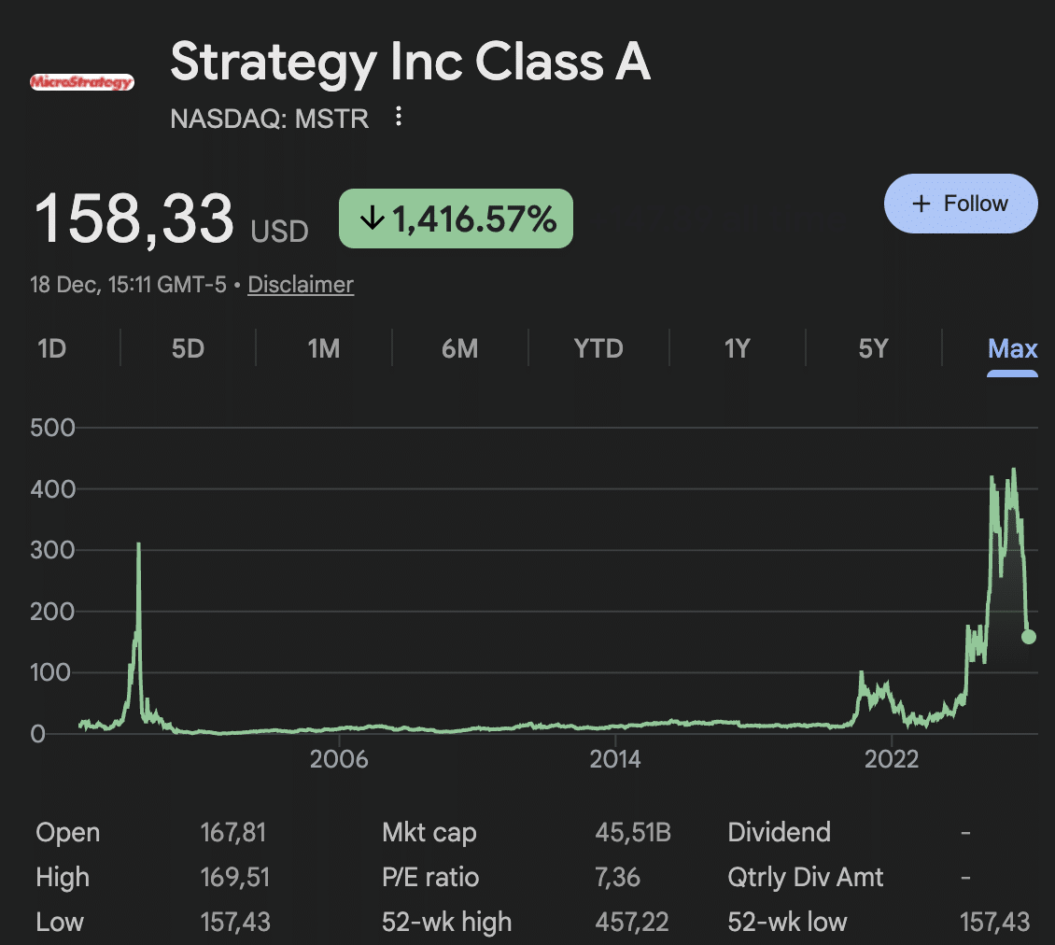1055x945 pixels.
Task: Click the 2014 label on the chart axis
Action: [x=615, y=759]
